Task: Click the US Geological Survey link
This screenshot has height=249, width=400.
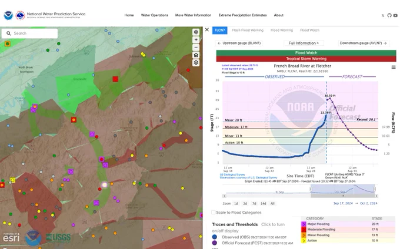Action: click(x=232, y=174)
